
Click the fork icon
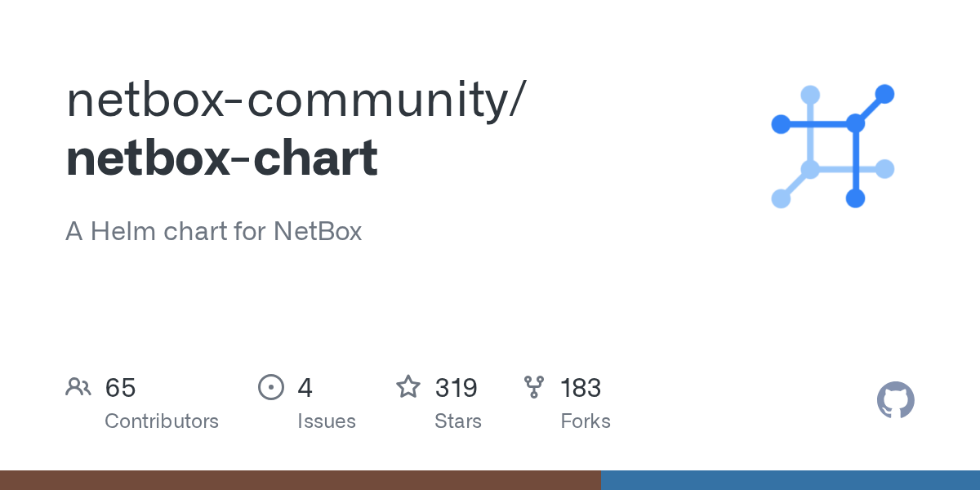(x=534, y=387)
